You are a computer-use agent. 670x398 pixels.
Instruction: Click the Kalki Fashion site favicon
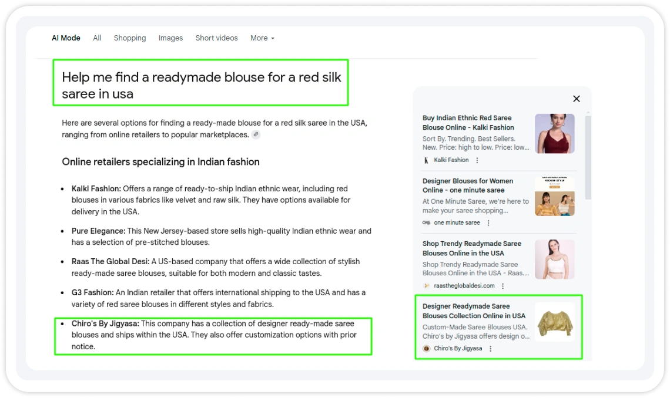[x=426, y=160]
